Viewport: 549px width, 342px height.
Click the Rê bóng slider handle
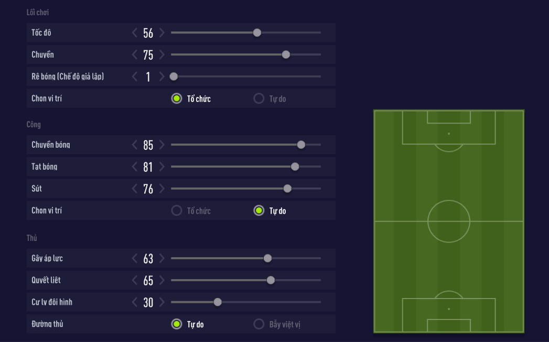(174, 77)
